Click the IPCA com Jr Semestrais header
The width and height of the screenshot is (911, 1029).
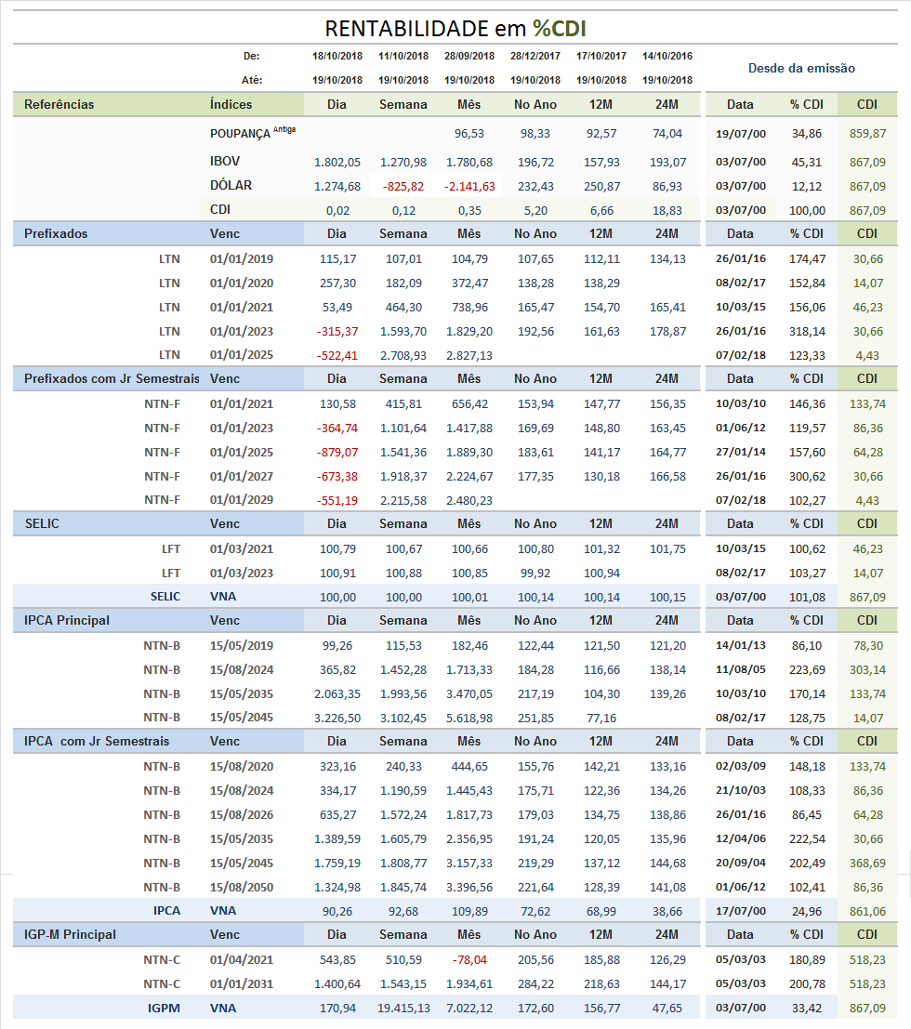pyautogui.click(x=97, y=741)
